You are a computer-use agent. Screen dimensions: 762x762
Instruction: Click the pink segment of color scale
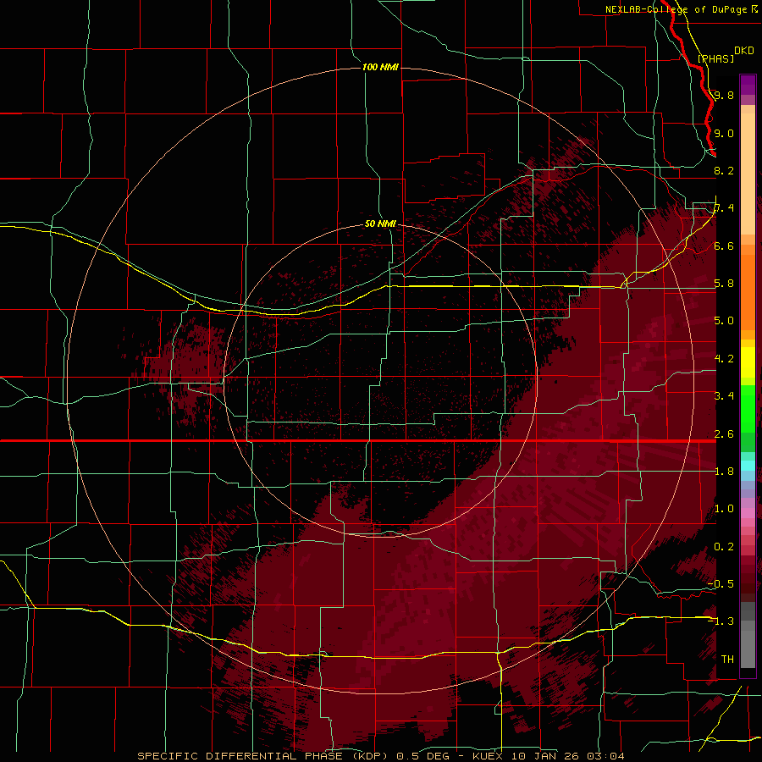[748, 513]
